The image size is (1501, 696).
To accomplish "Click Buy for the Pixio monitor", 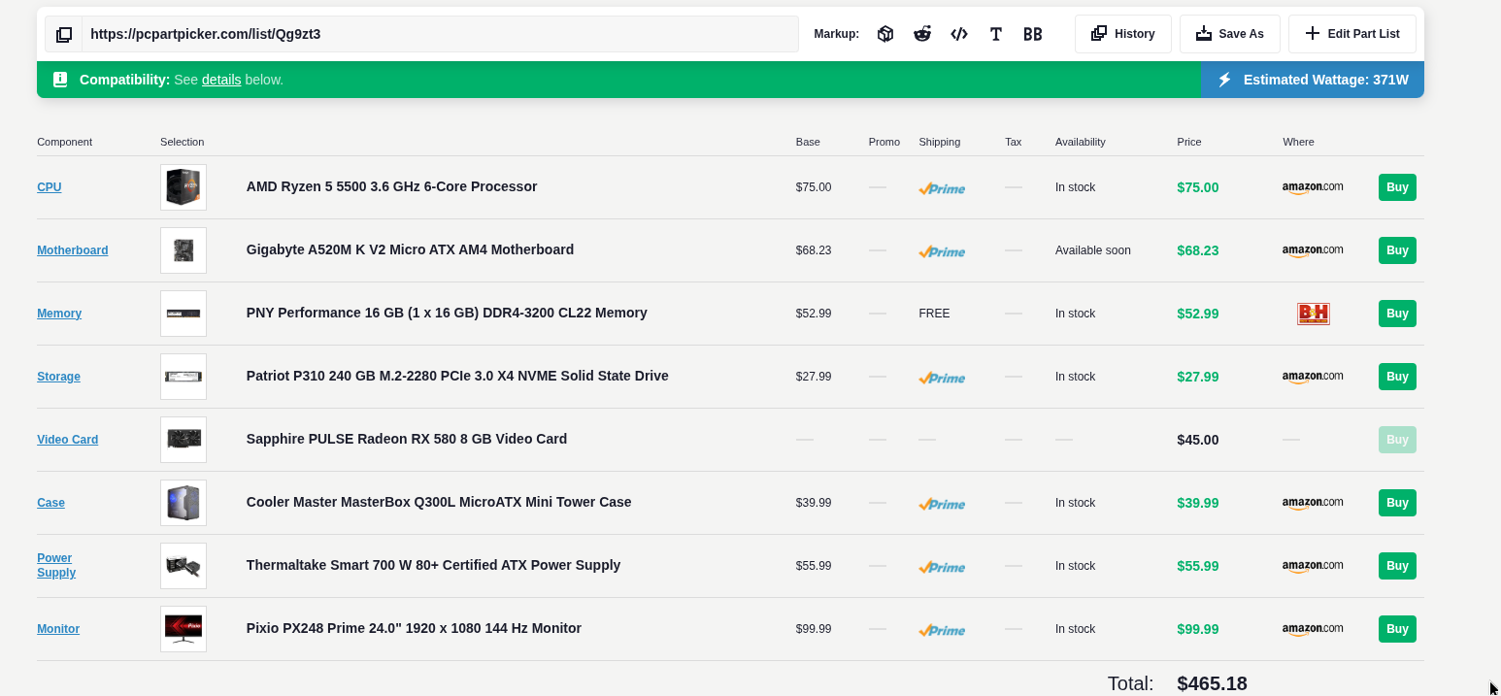I will [x=1397, y=629].
